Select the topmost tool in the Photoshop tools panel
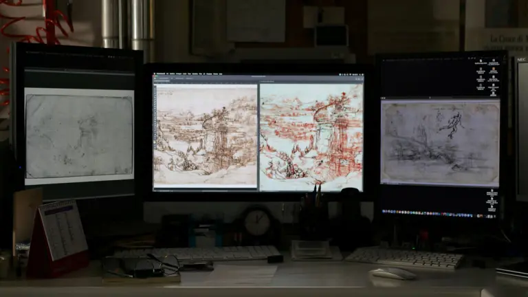The image size is (528, 297). click(155, 89)
